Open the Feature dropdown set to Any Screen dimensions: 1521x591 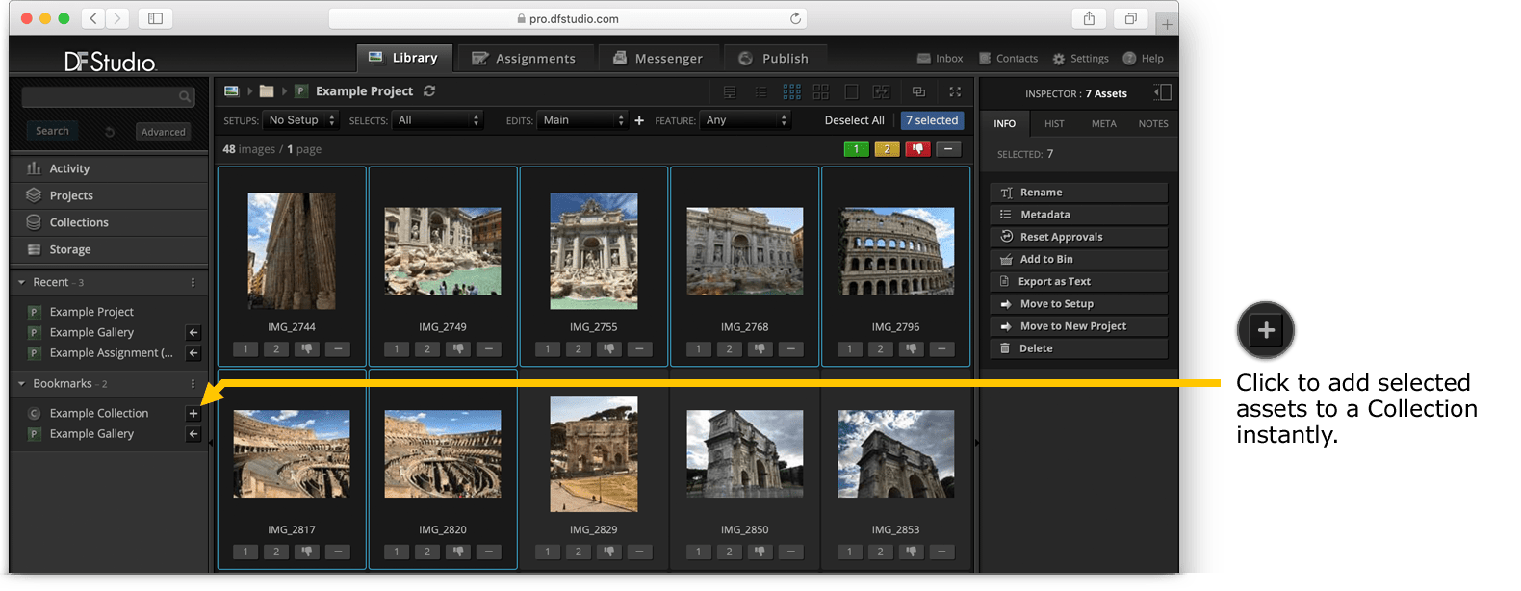(746, 120)
